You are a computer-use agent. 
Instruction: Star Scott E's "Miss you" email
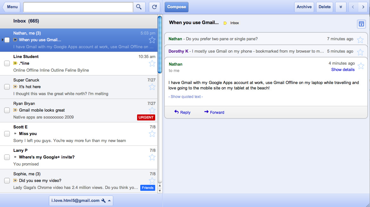coord(152,134)
